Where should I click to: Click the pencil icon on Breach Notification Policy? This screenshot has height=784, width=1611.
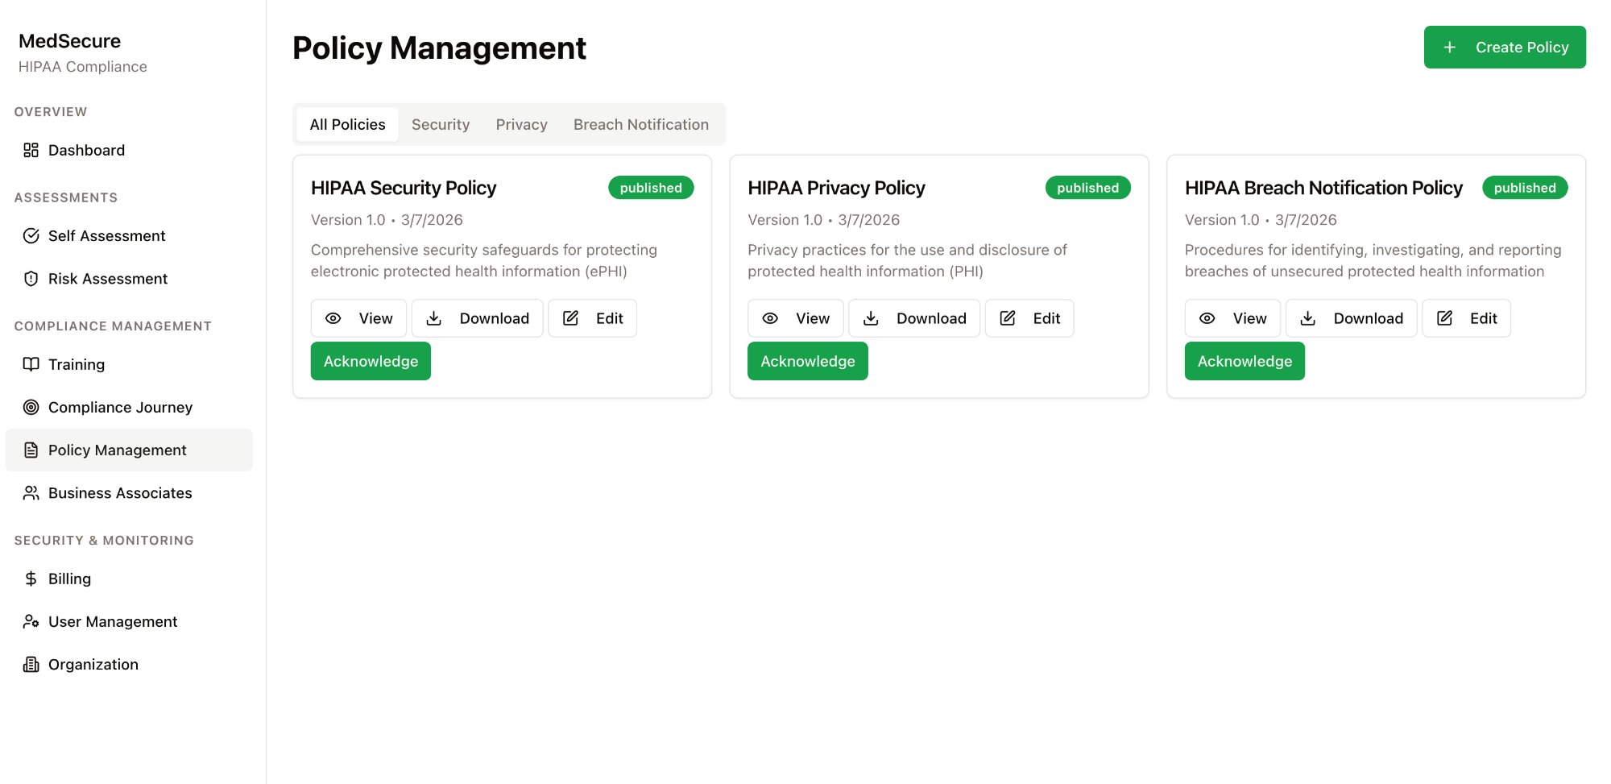pos(1444,317)
